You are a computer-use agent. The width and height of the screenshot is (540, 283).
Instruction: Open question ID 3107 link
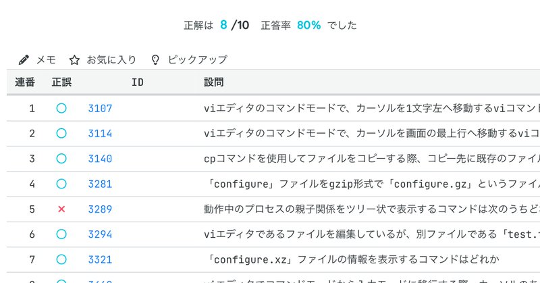[100, 108]
